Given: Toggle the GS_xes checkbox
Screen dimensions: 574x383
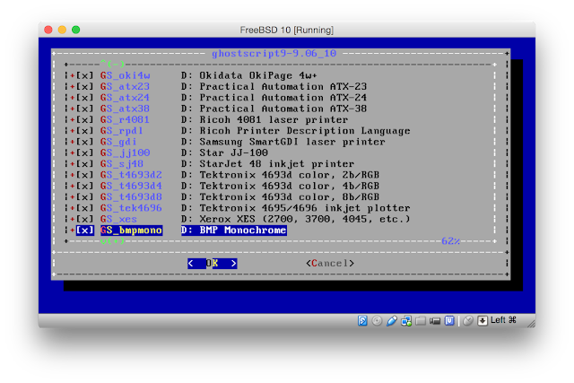Looking at the screenshot, I should [84, 219].
